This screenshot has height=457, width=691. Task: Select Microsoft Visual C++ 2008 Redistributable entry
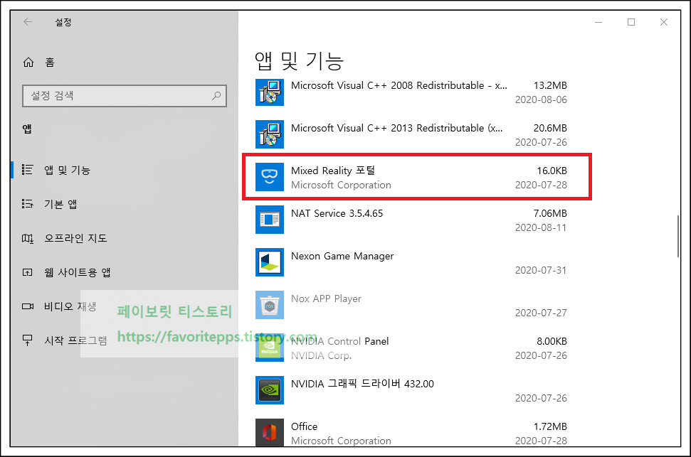tap(399, 85)
